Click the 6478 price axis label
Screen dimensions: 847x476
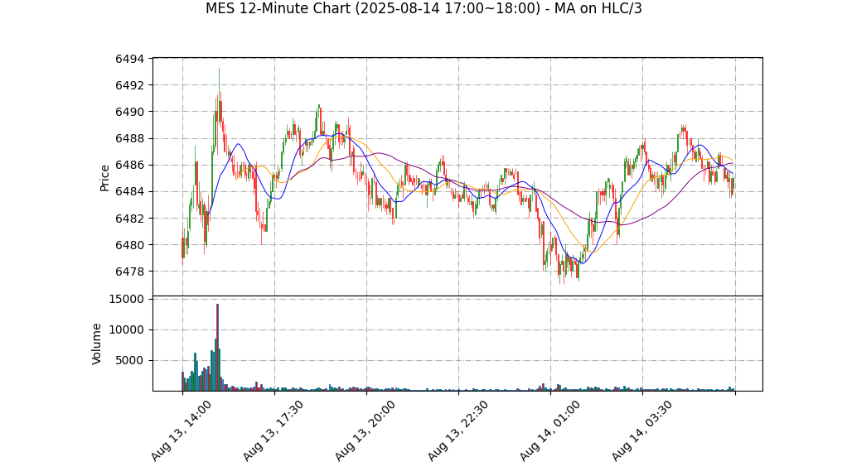129,272
